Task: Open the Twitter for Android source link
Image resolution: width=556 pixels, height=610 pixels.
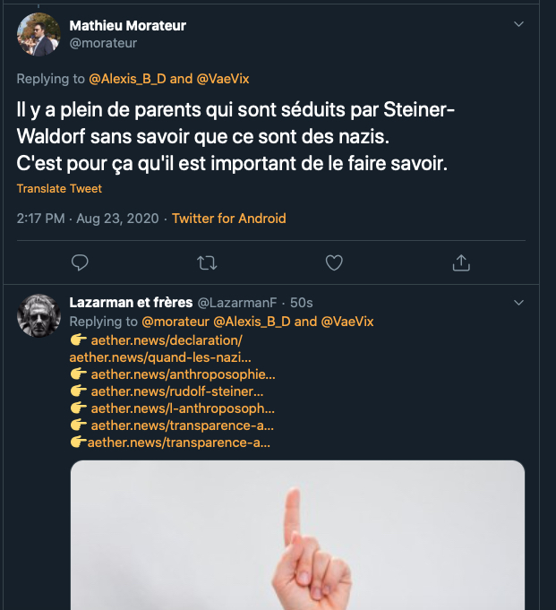Action: pyautogui.click(x=229, y=219)
